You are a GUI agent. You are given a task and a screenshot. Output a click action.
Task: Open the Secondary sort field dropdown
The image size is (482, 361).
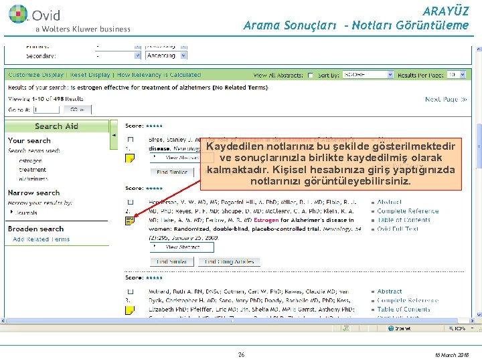118,55
